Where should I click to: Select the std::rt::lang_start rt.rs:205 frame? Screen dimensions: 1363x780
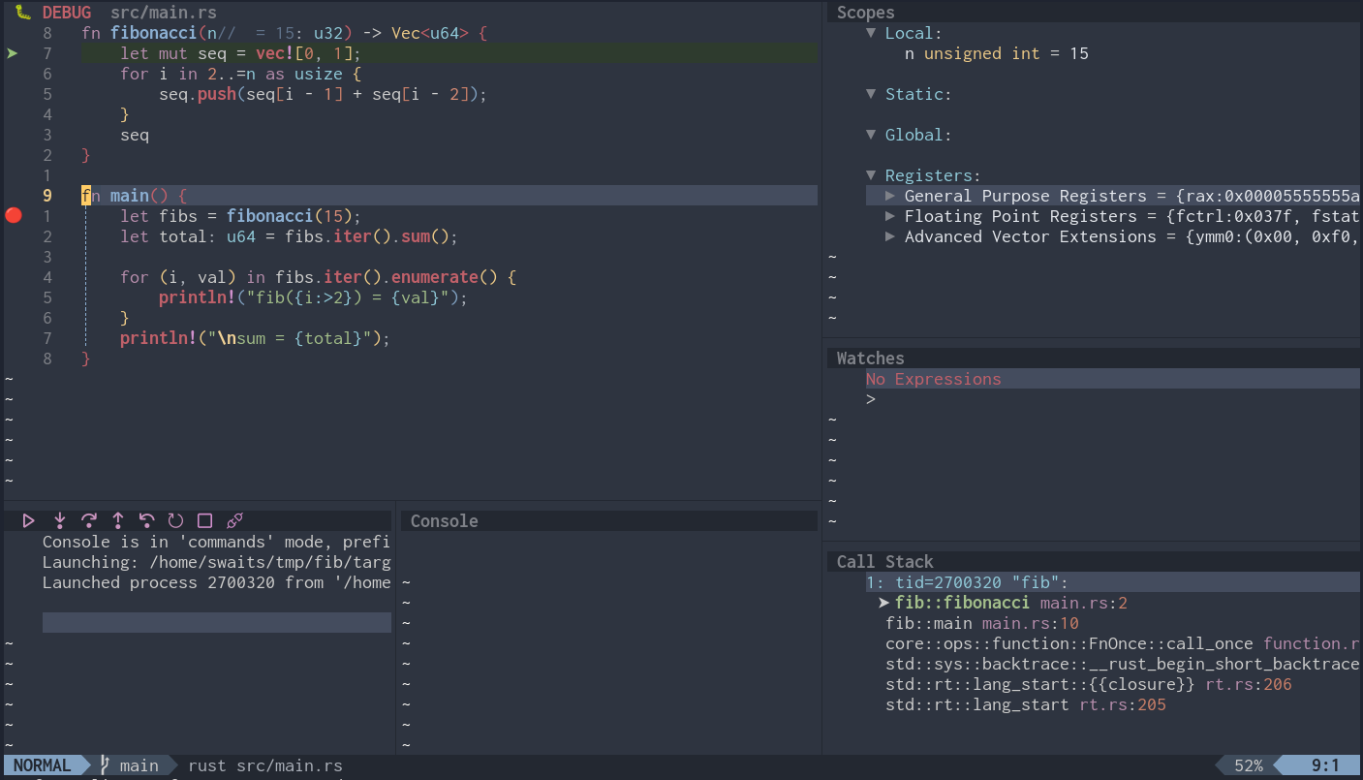click(x=1026, y=704)
